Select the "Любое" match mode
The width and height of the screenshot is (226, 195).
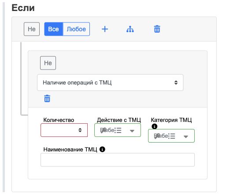[76, 29]
